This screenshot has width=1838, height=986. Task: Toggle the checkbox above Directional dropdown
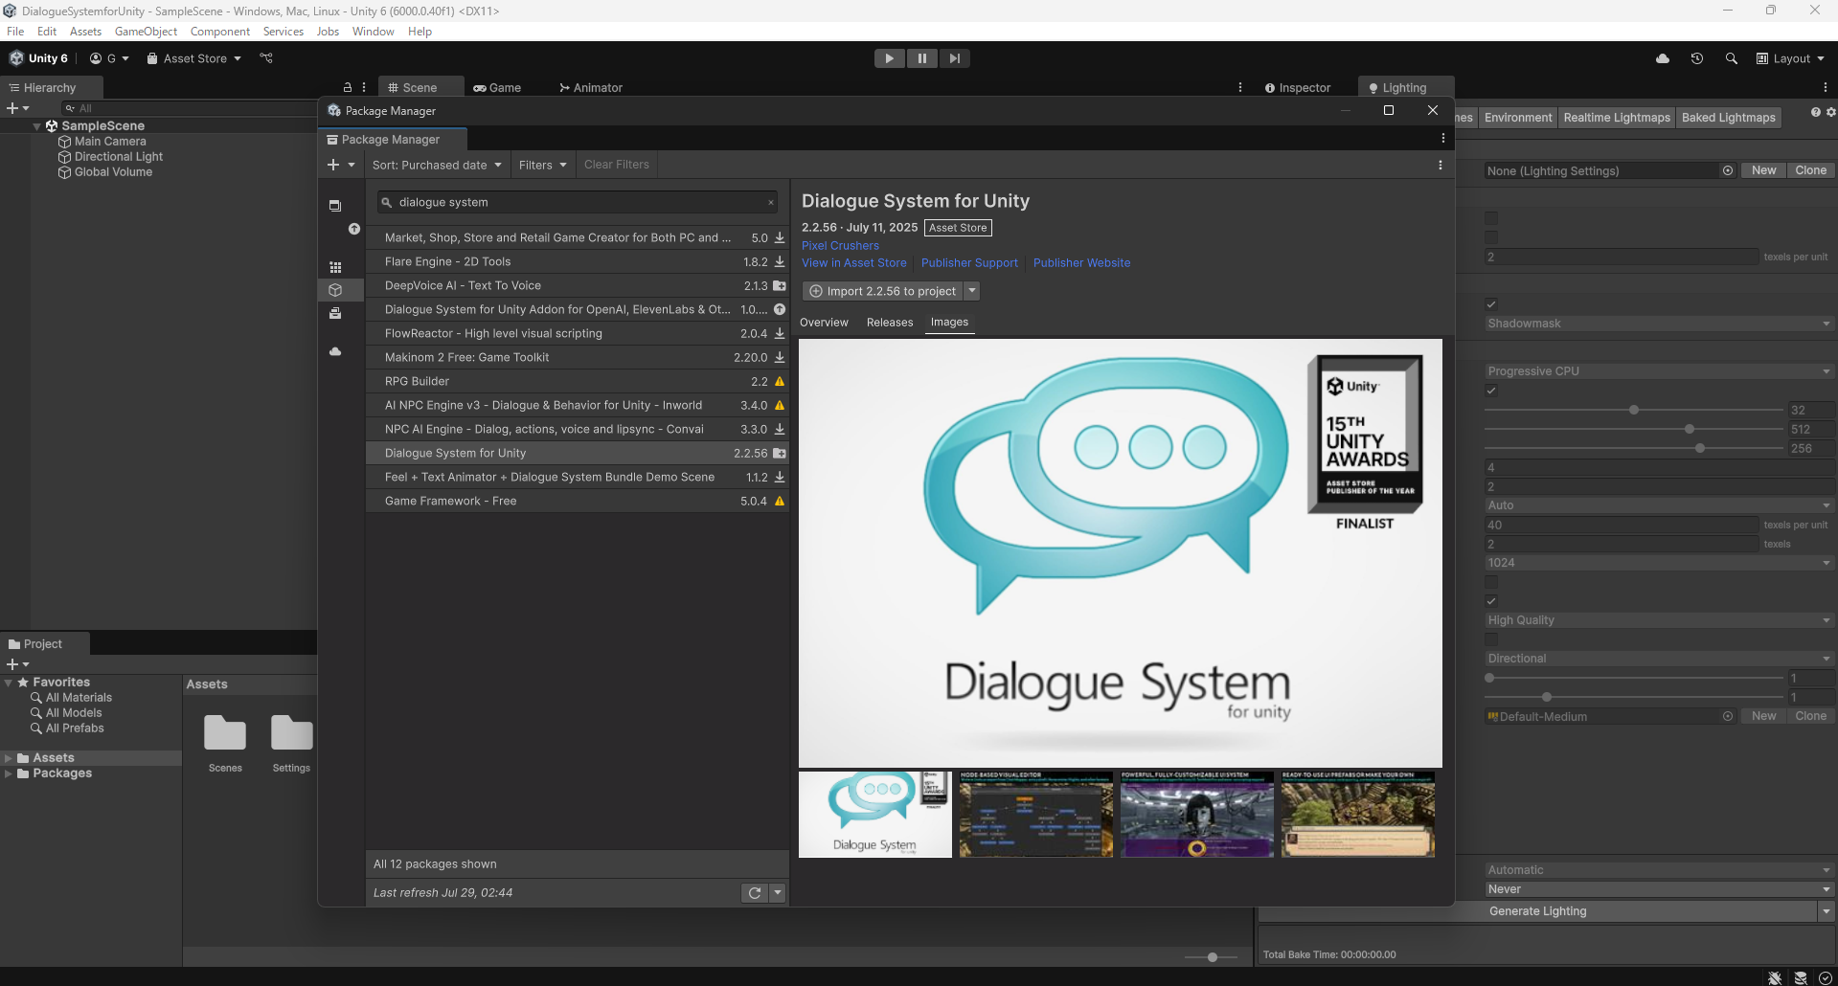click(1491, 639)
